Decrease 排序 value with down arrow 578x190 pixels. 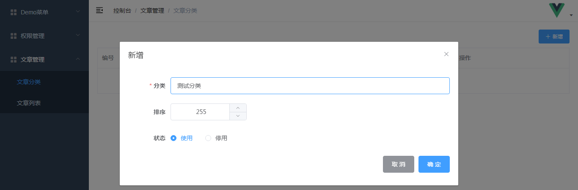pyautogui.click(x=238, y=116)
